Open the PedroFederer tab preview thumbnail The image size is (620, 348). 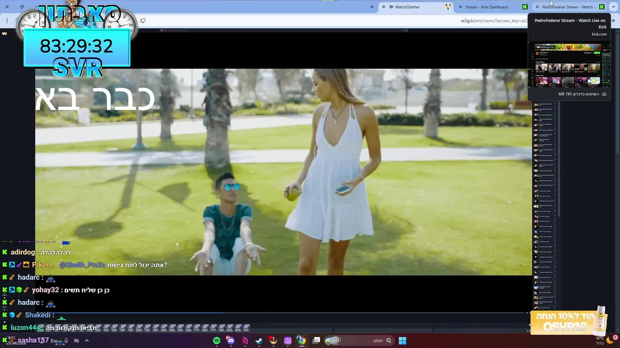point(569,65)
